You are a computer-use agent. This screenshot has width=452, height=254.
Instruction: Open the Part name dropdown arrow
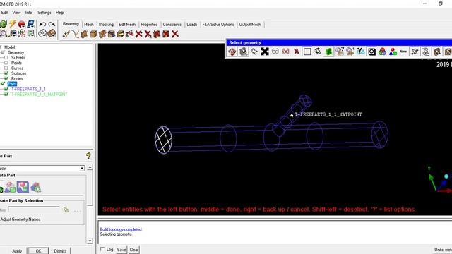tap(82, 168)
